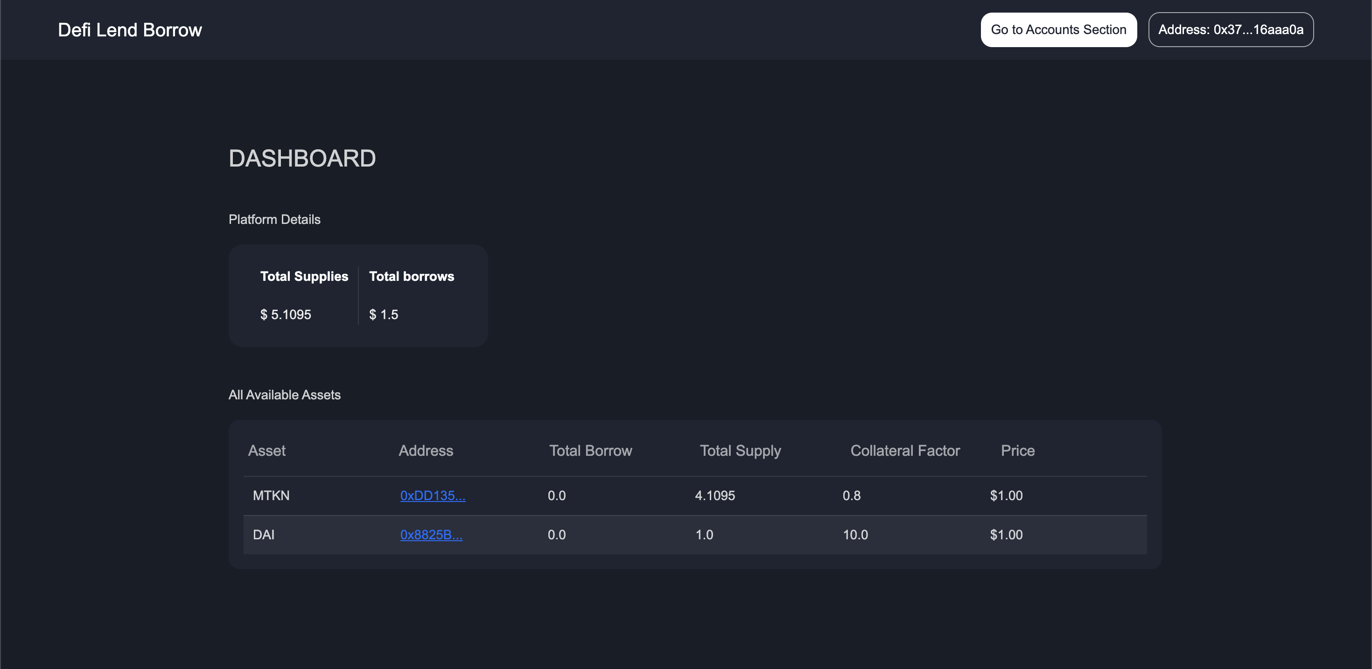Click the DASHBOARD page title
Screen dimensions: 1372x669
pyautogui.click(x=302, y=158)
